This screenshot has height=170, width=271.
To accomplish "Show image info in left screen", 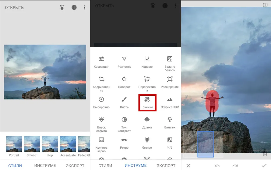I will click(x=74, y=7).
